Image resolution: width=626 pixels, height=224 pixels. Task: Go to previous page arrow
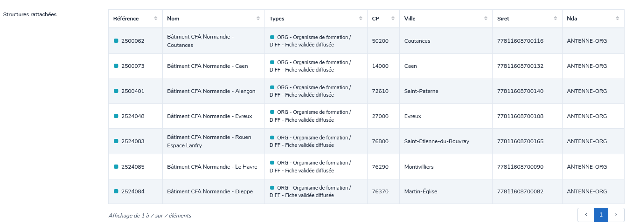586,215
